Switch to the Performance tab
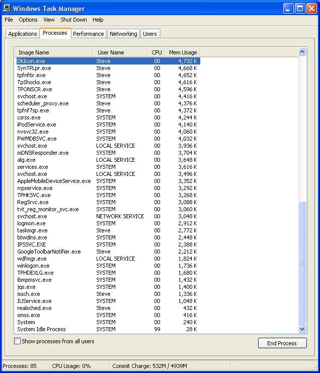Screen dimensions: 320x373 pyautogui.click(x=89, y=34)
